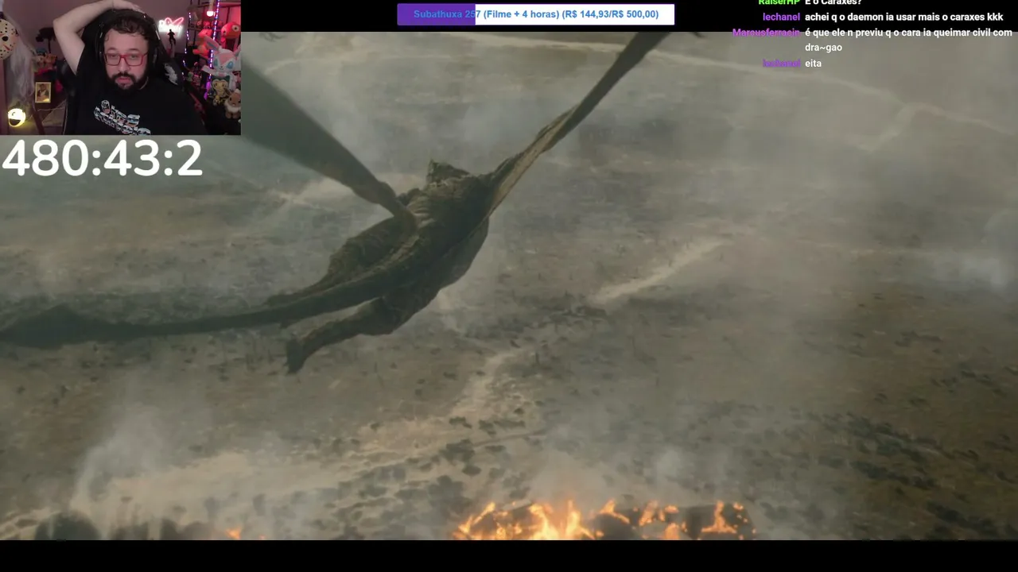Screen dimensions: 1018x572
Task: Click the "eita" chat message
Action: pyautogui.click(x=813, y=64)
